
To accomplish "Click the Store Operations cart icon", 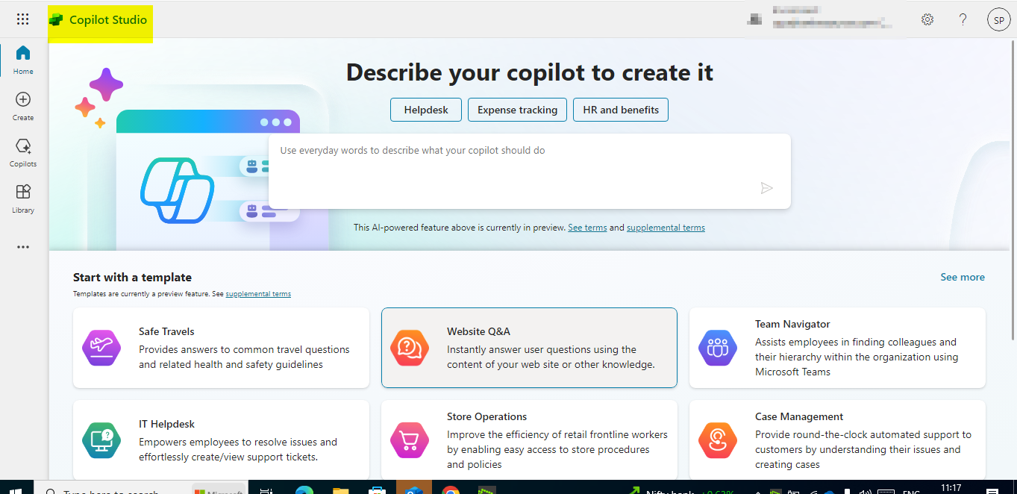I will [410, 440].
